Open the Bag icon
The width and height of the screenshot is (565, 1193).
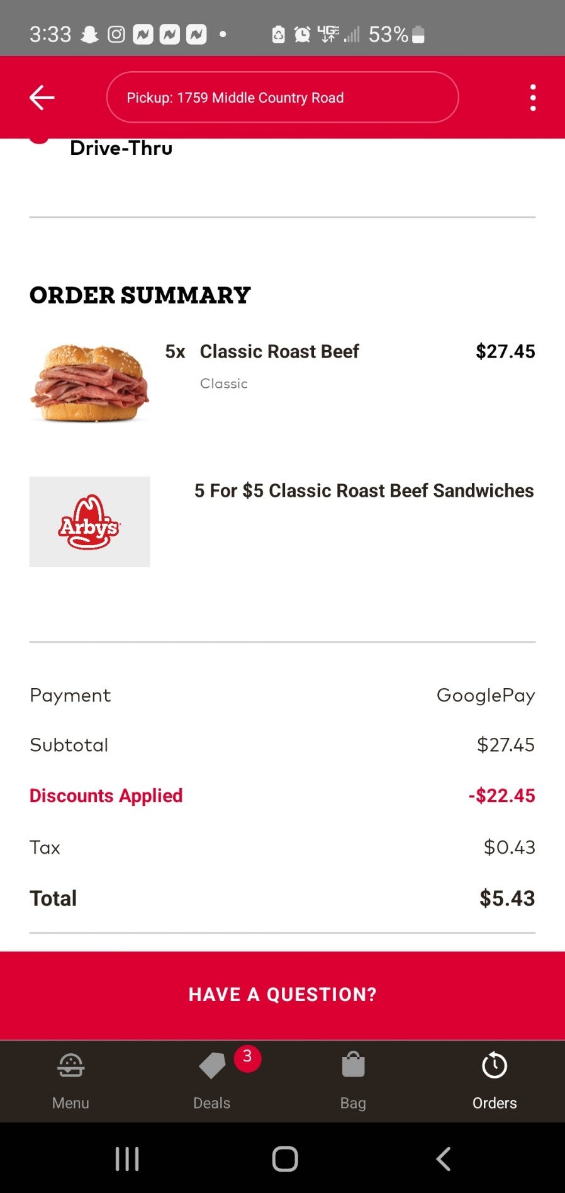[x=353, y=1066]
